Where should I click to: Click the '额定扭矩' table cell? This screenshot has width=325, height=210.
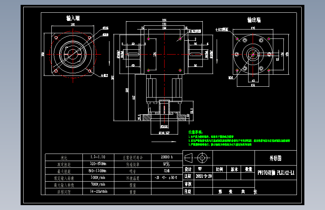click(64, 164)
